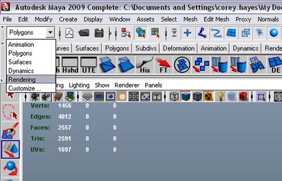Click the Save Scene floppy icon
This screenshot has width=282, height=181.
[x=99, y=33]
